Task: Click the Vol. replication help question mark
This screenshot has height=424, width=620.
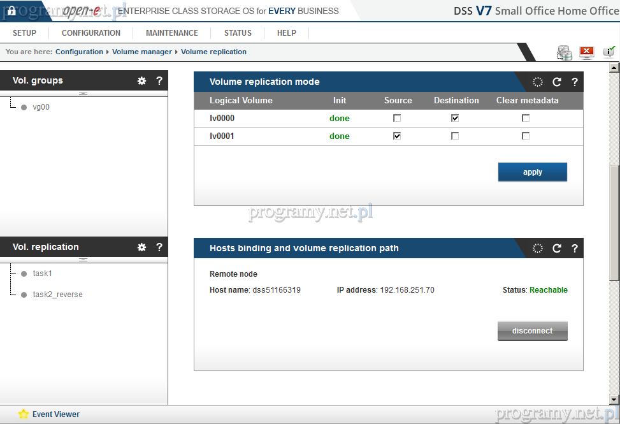Action: [x=159, y=247]
